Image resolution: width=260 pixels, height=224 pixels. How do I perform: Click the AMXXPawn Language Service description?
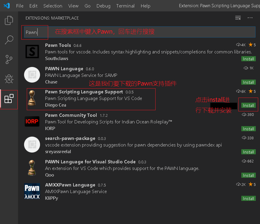pyautogui.click(x=76, y=192)
